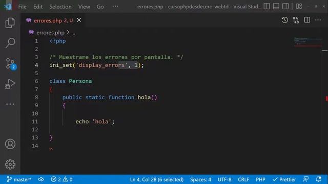Image resolution: width=328 pixels, height=184 pixels.
Task: Split the editor to the right
Action: pyautogui.click(x=307, y=20)
